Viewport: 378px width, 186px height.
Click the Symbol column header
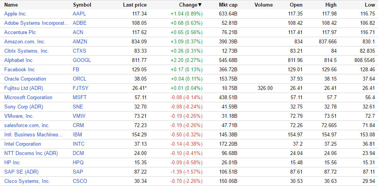pos(82,5)
